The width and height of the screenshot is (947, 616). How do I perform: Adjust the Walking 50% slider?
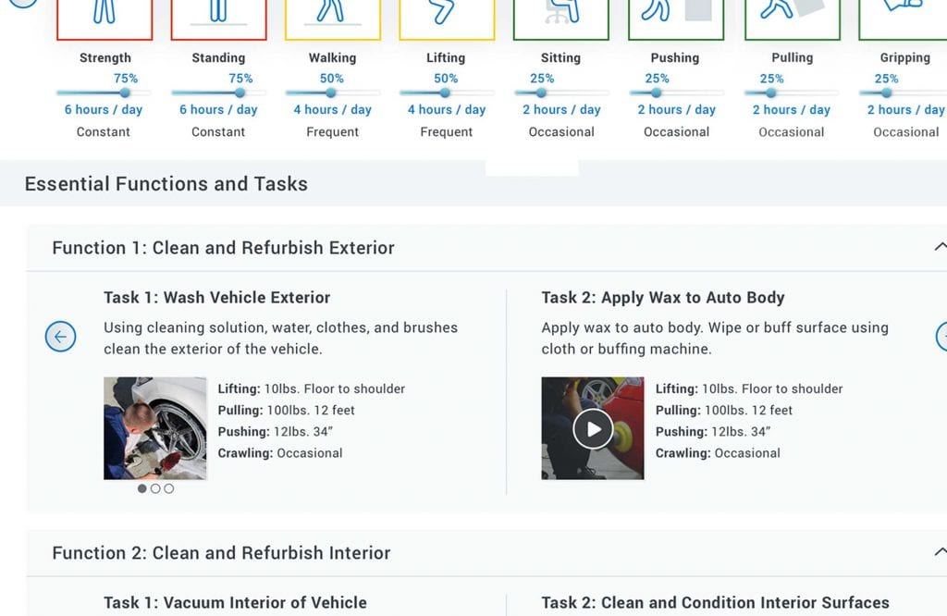(333, 93)
